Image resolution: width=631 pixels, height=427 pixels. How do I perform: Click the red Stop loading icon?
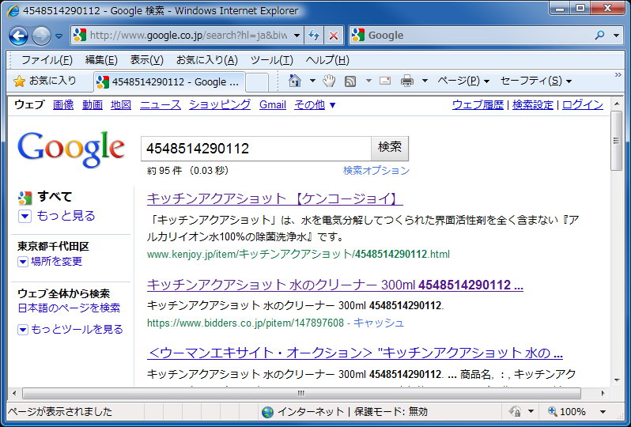[333, 36]
